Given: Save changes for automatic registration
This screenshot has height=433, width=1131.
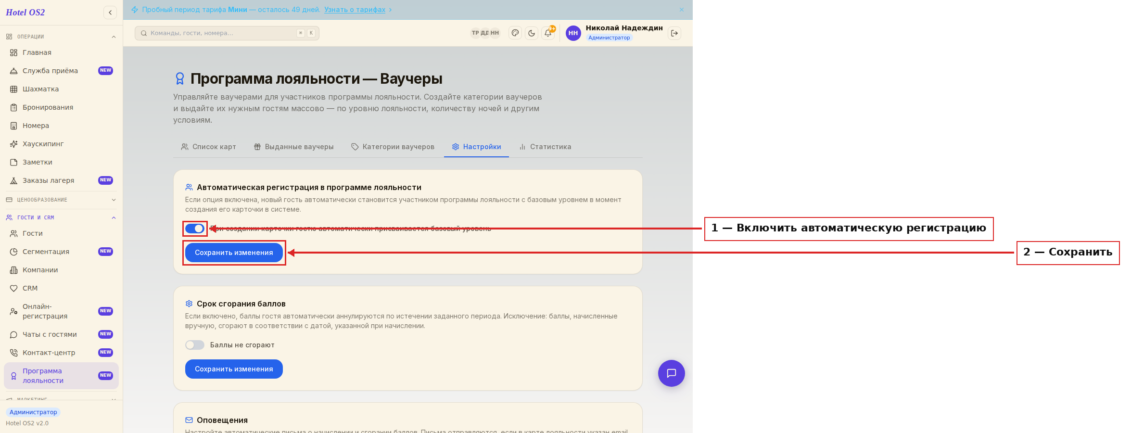Looking at the screenshot, I should (234, 253).
